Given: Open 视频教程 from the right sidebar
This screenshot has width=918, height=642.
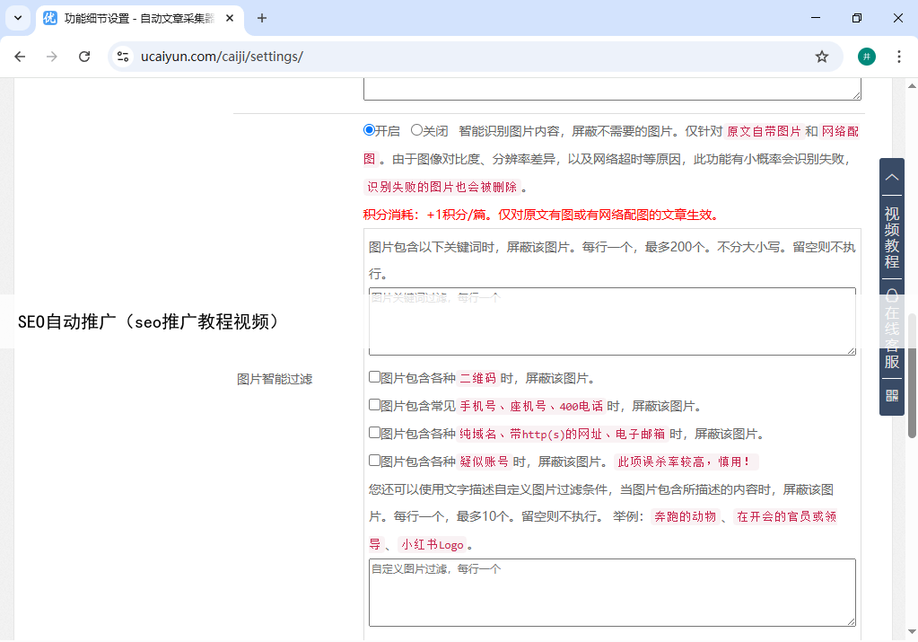Looking at the screenshot, I should point(892,238).
